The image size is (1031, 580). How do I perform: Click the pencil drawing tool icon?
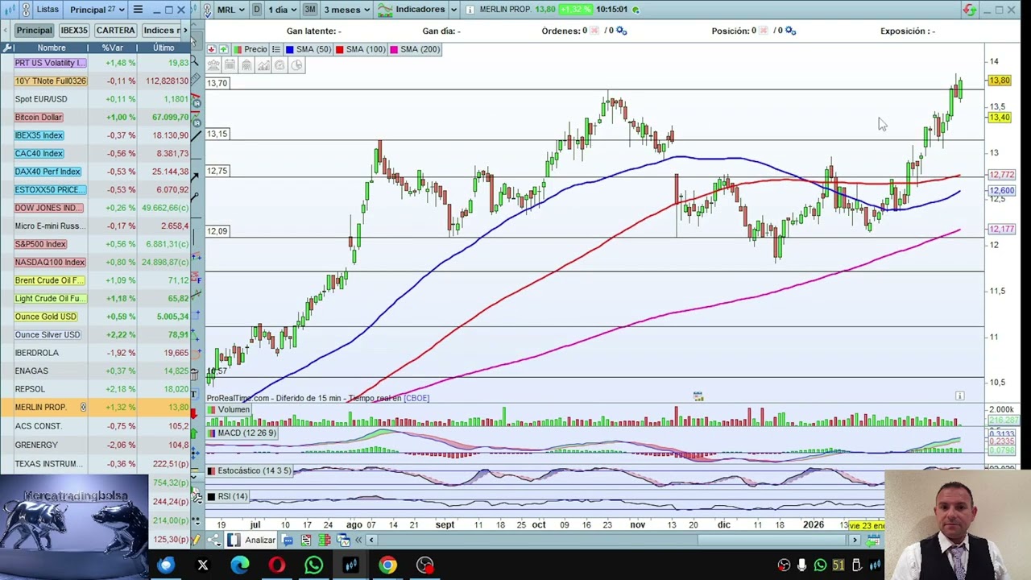(x=196, y=540)
